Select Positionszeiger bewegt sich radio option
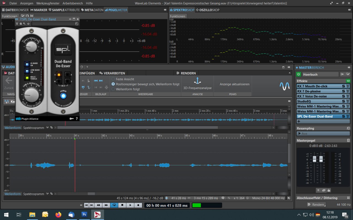This screenshot has width=353, height=220. click(x=113, y=84)
